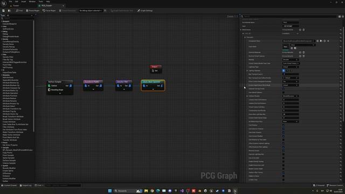The image size is (345, 194).
Task: Open the Details property matrix grid icon
Action: coord(340,16)
